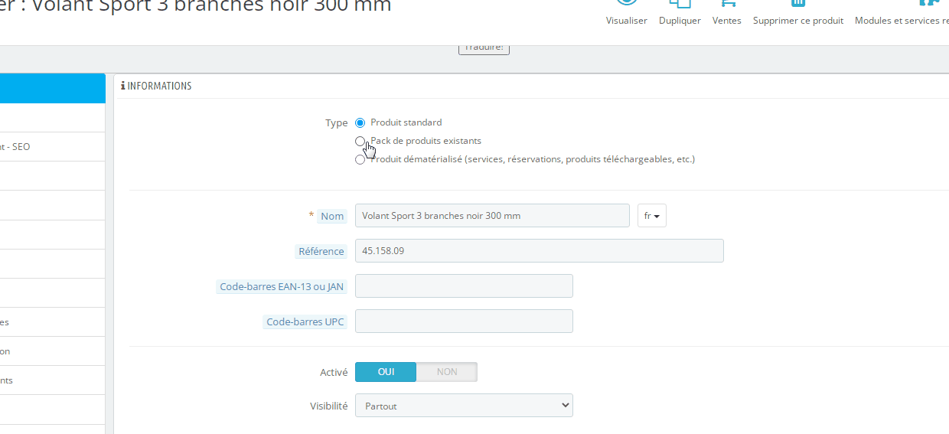The width and height of the screenshot is (949, 434).
Task: Click the Code-barres UPC label
Action: click(305, 321)
